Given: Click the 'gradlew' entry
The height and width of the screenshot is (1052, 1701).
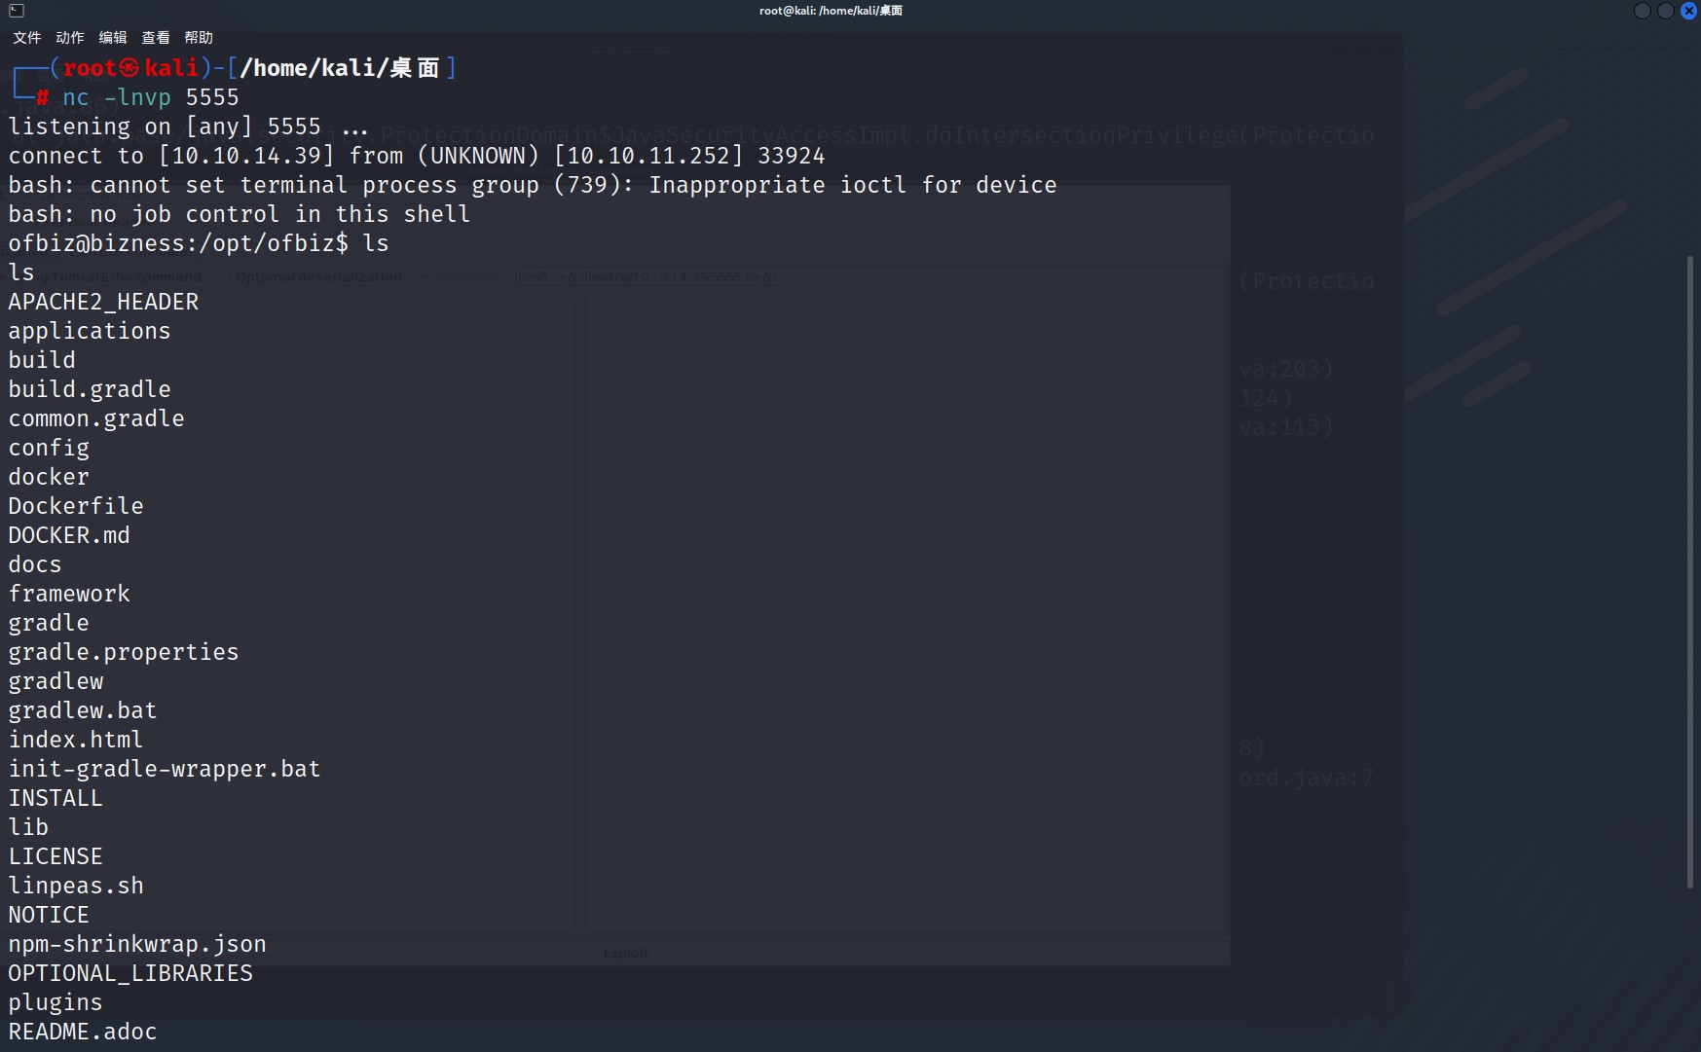Looking at the screenshot, I should (55, 681).
